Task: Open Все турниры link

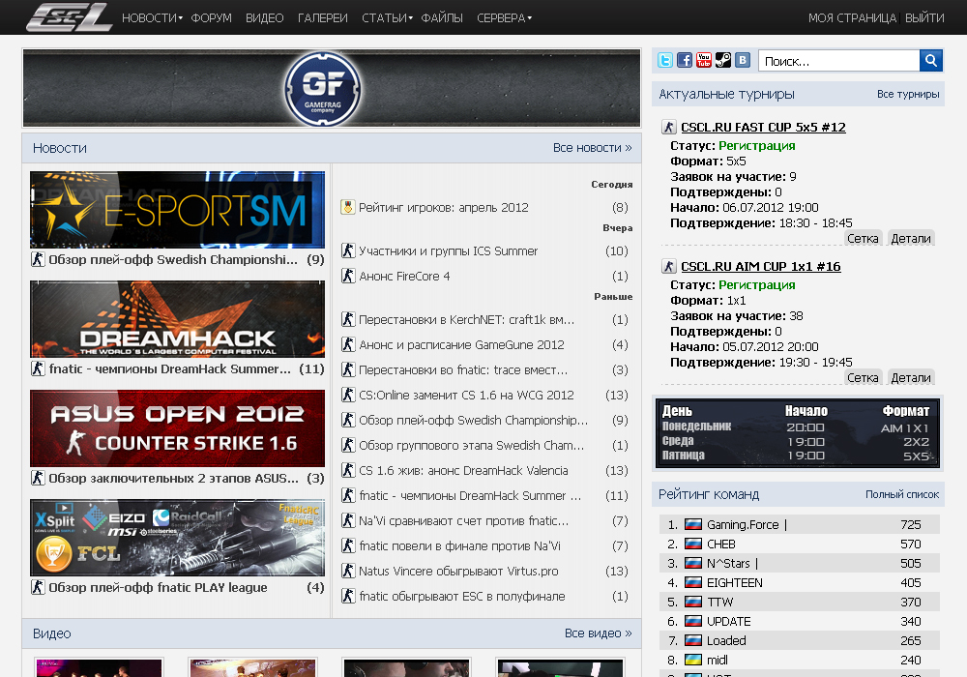Action: point(908,95)
